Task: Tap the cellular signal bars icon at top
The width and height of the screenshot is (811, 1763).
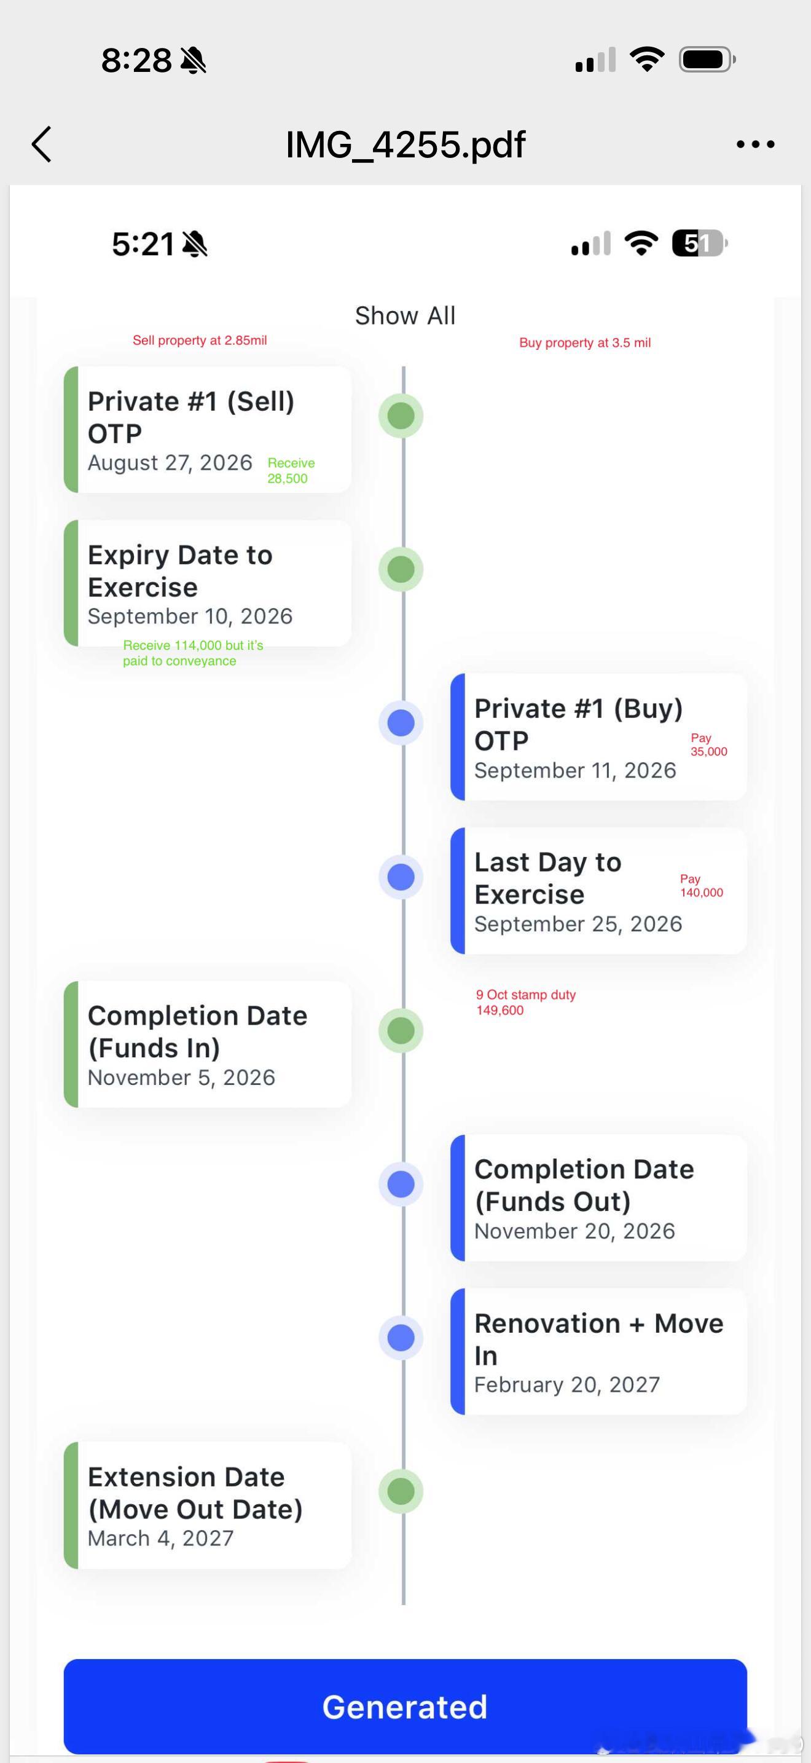Action: [x=595, y=60]
